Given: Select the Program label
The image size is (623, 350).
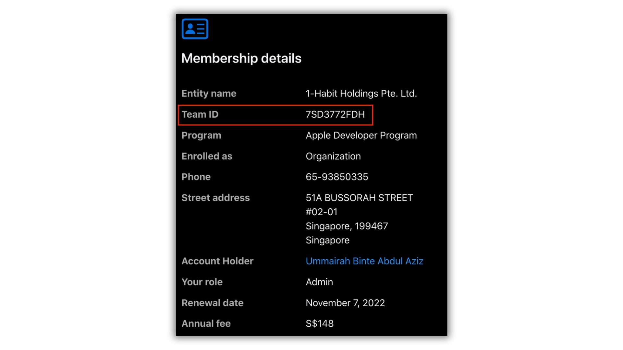Looking at the screenshot, I should pos(201,135).
